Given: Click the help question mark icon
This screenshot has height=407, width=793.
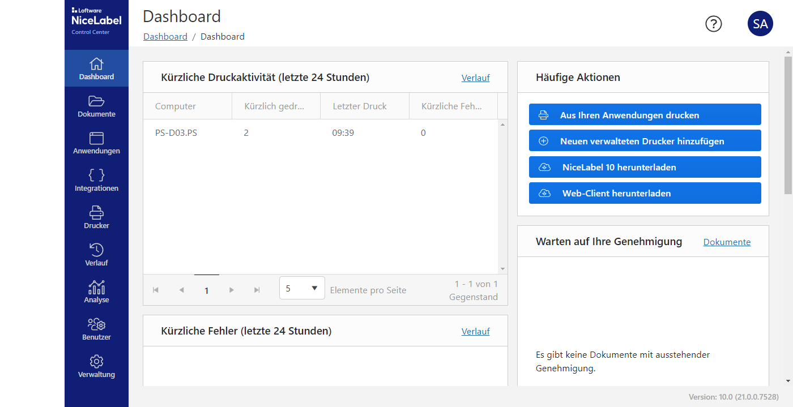Looking at the screenshot, I should click(x=714, y=24).
